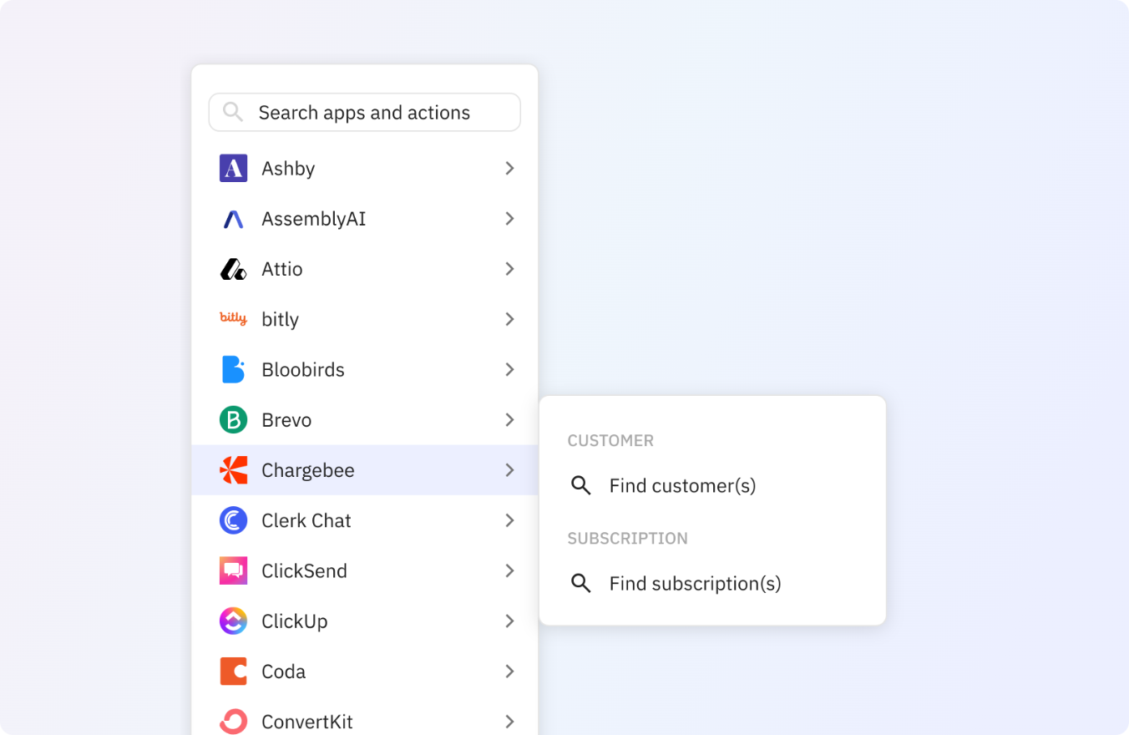Open the Coda app entry
1129x735 pixels.
tap(364, 672)
